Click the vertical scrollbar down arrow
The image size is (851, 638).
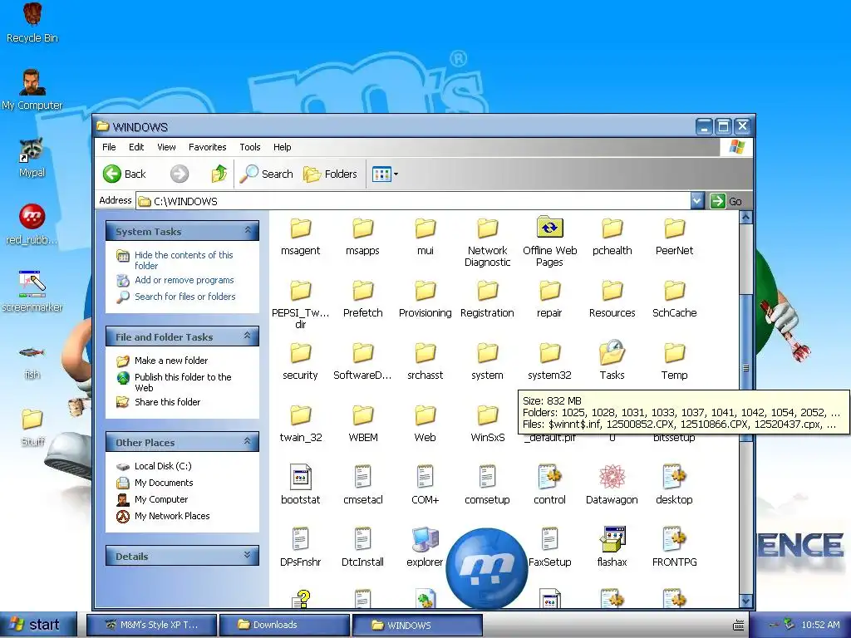pyautogui.click(x=746, y=601)
